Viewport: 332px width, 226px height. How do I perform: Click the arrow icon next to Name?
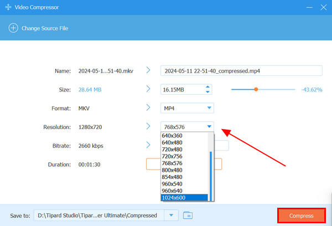148,70
